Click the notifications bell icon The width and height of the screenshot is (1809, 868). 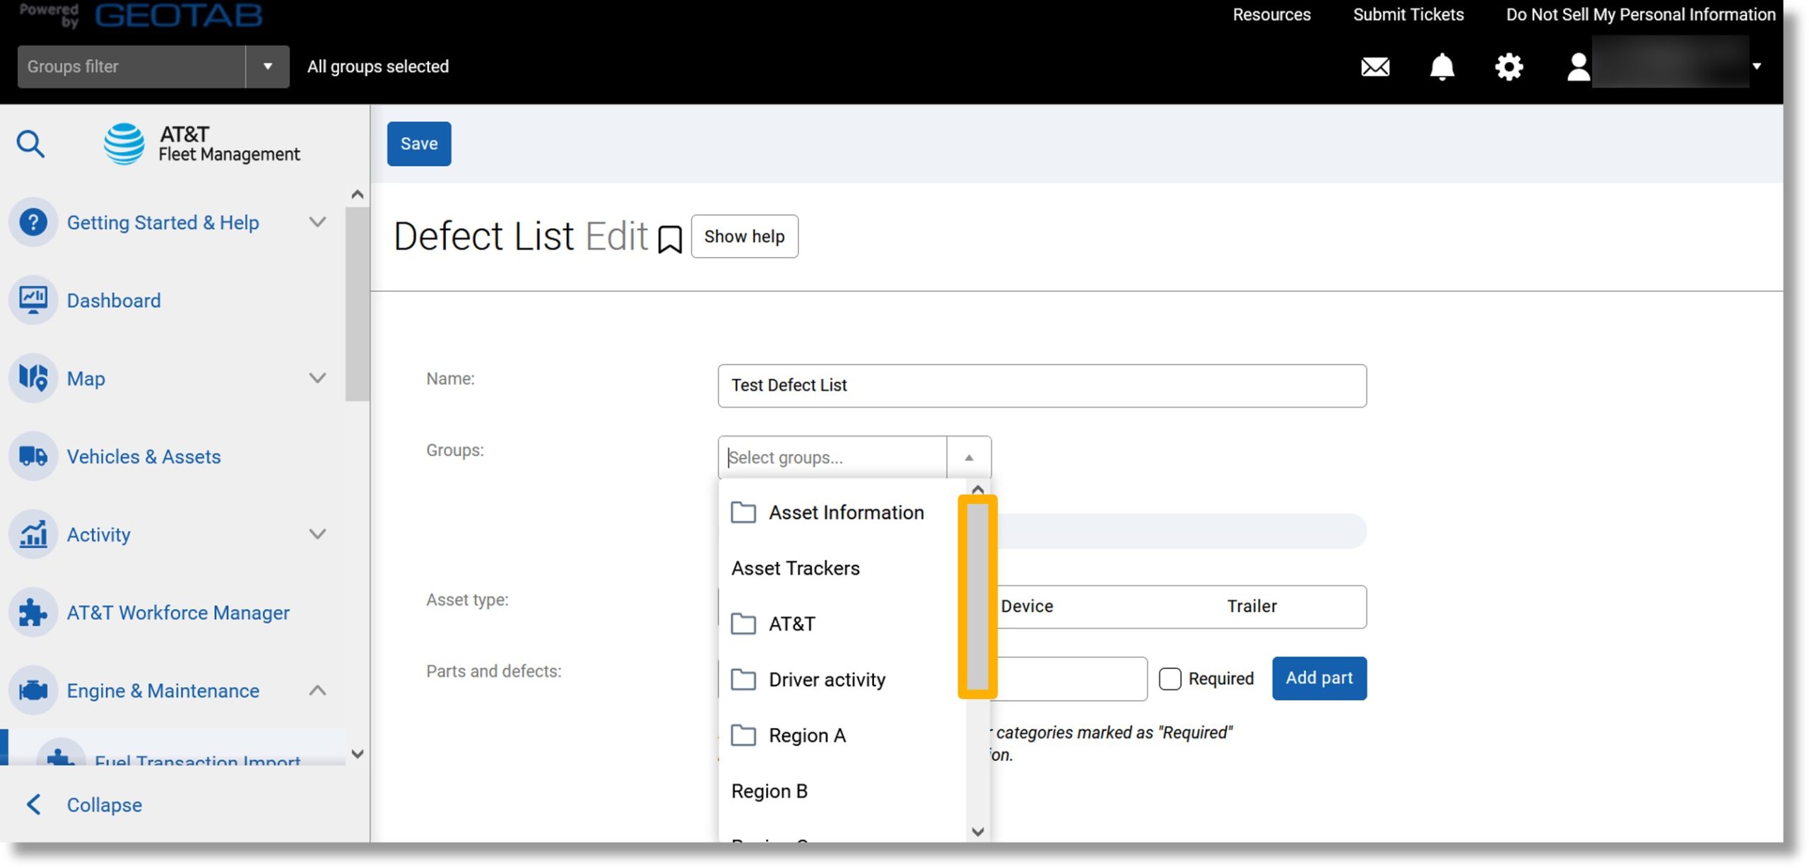coord(1442,66)
